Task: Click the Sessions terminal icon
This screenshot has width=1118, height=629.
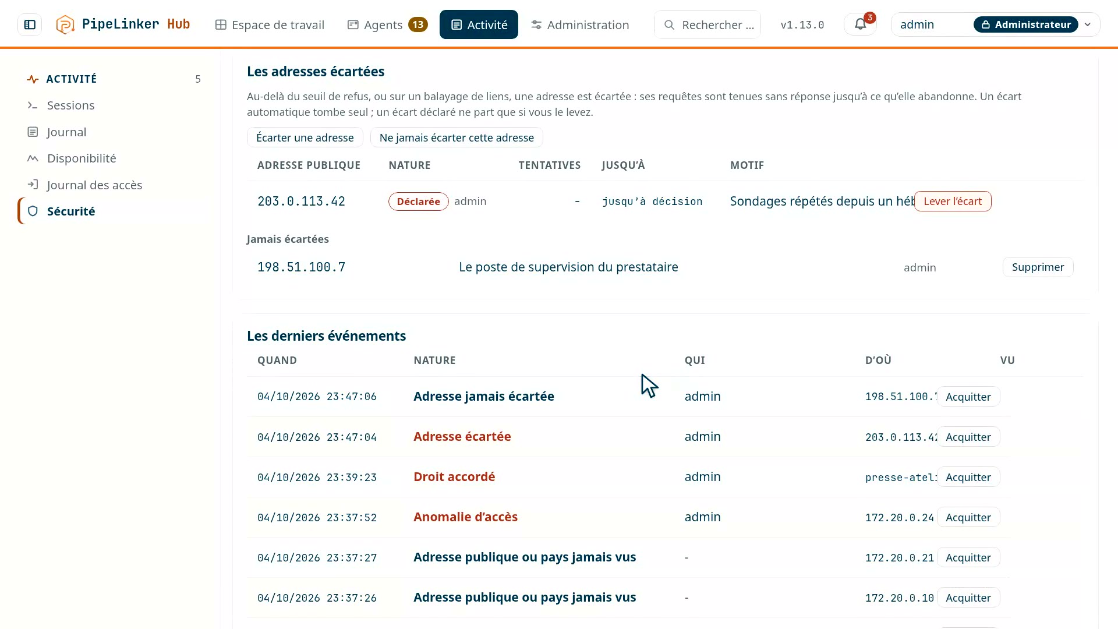Action: (33, 105)
